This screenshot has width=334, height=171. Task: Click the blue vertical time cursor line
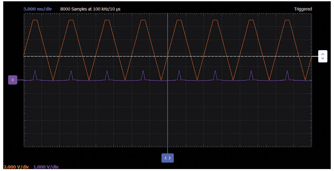(x=168, y=113)
